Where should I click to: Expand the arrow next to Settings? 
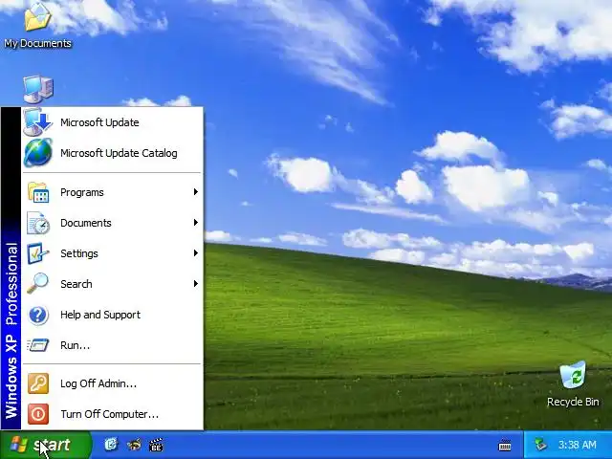click(195, 253)
